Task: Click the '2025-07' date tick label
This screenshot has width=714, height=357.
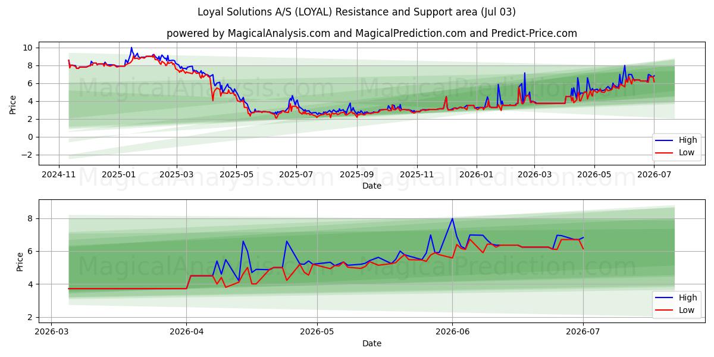Action: 296,174
